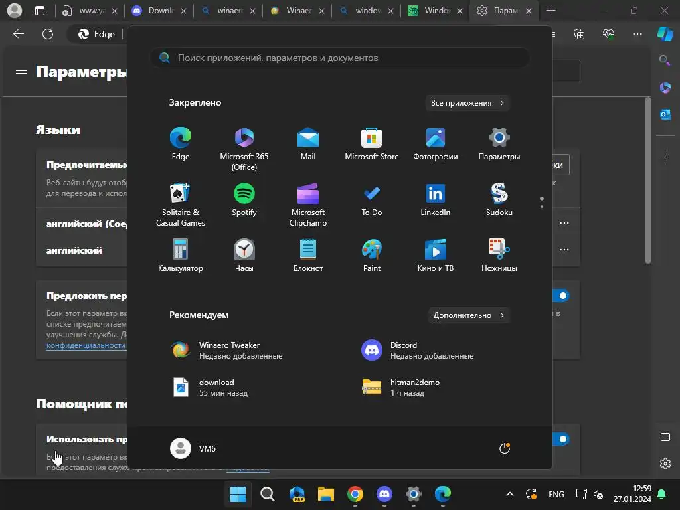Screen dimensions: 680x510
Task: Open options for second английский language row
Action: 564,250
